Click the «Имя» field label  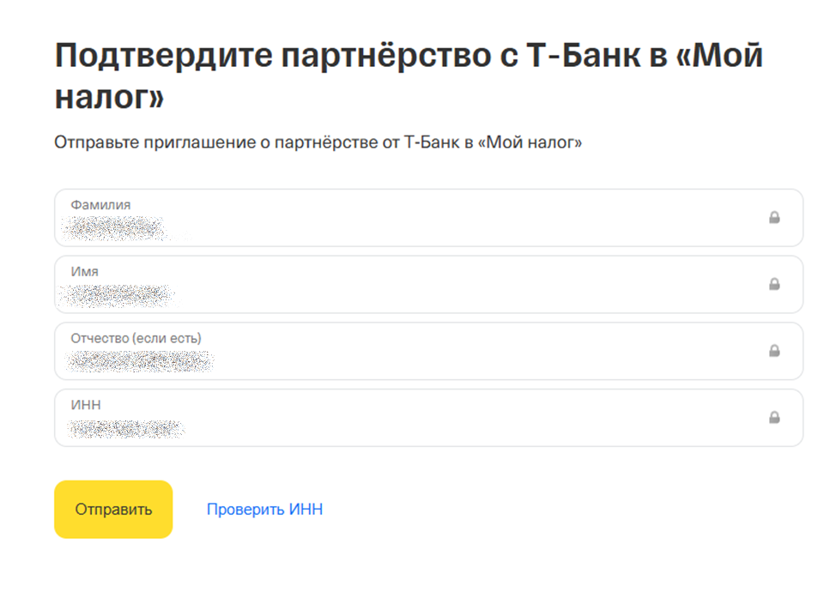84,271
